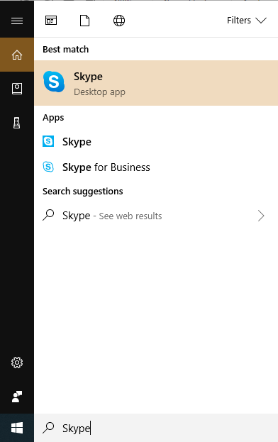Screen dimensions: 278x442
Task: Launch the Skype Desktop app best match
Action: 156,83
